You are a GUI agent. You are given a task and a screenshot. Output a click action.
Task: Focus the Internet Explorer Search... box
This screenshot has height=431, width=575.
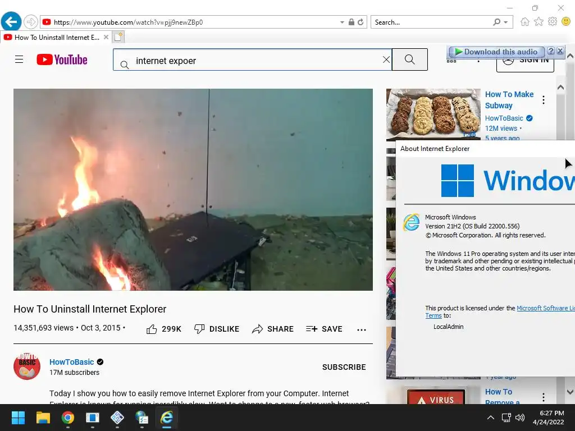point(431,22)
